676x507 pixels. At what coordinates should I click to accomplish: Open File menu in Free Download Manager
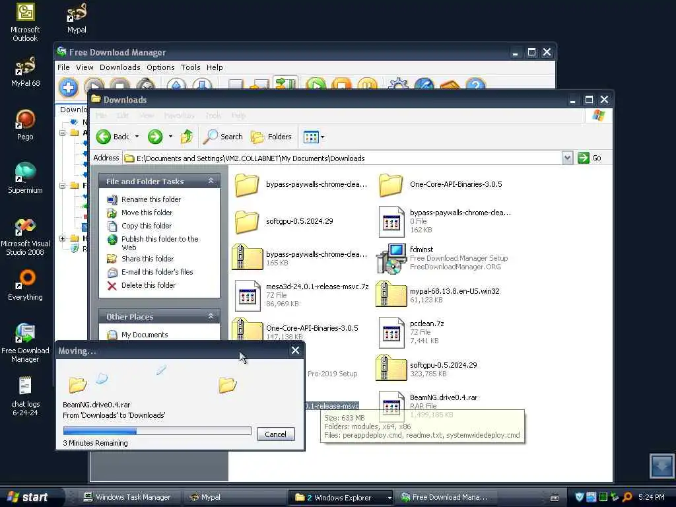(63, 67)
